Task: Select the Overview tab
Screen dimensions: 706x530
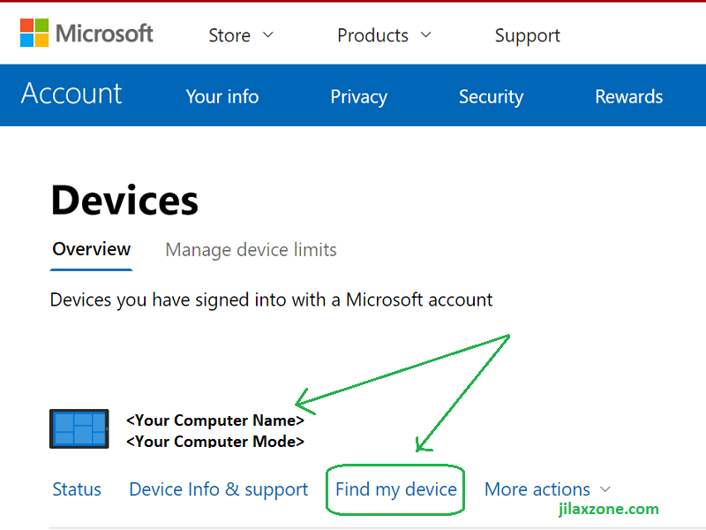Action: click(92, 249)
